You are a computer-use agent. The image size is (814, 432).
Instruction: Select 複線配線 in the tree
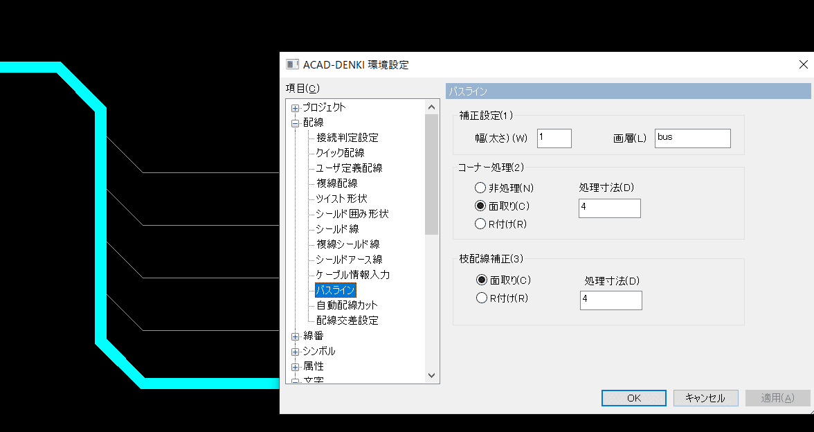click(337, 183)
